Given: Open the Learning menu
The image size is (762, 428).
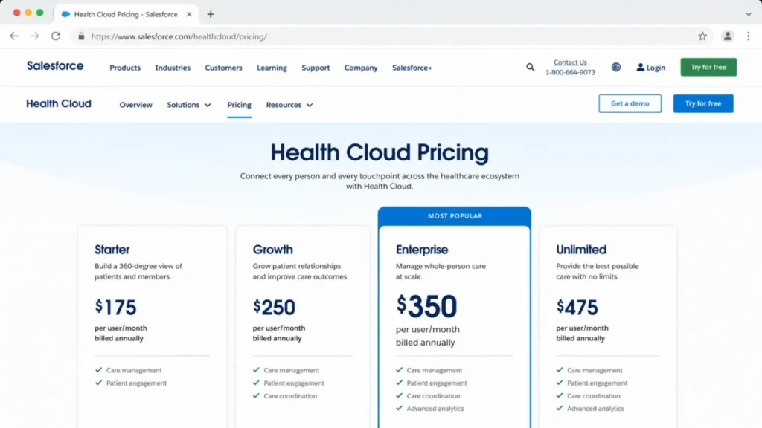Looking at the screenshot, I should tap(272, 68).
